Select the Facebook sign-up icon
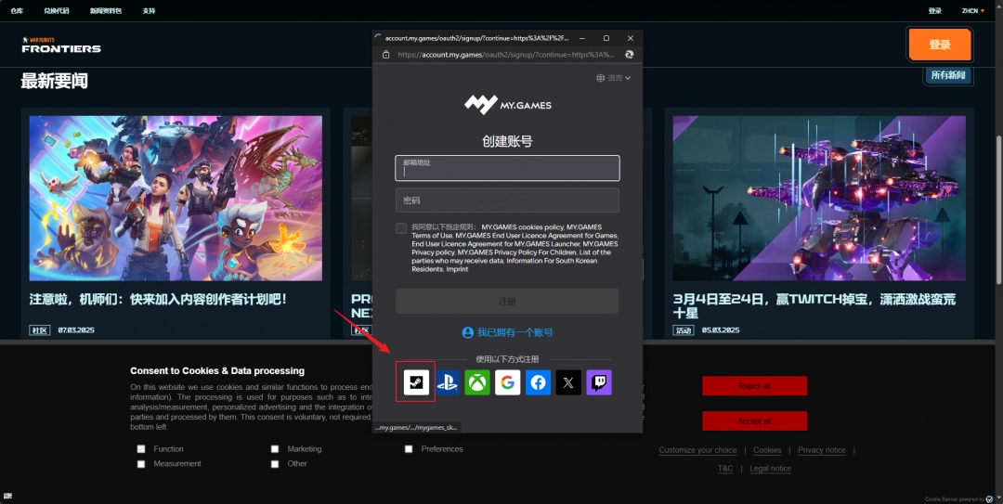Viewport: 1003px width, 504px height. point(538,382)
